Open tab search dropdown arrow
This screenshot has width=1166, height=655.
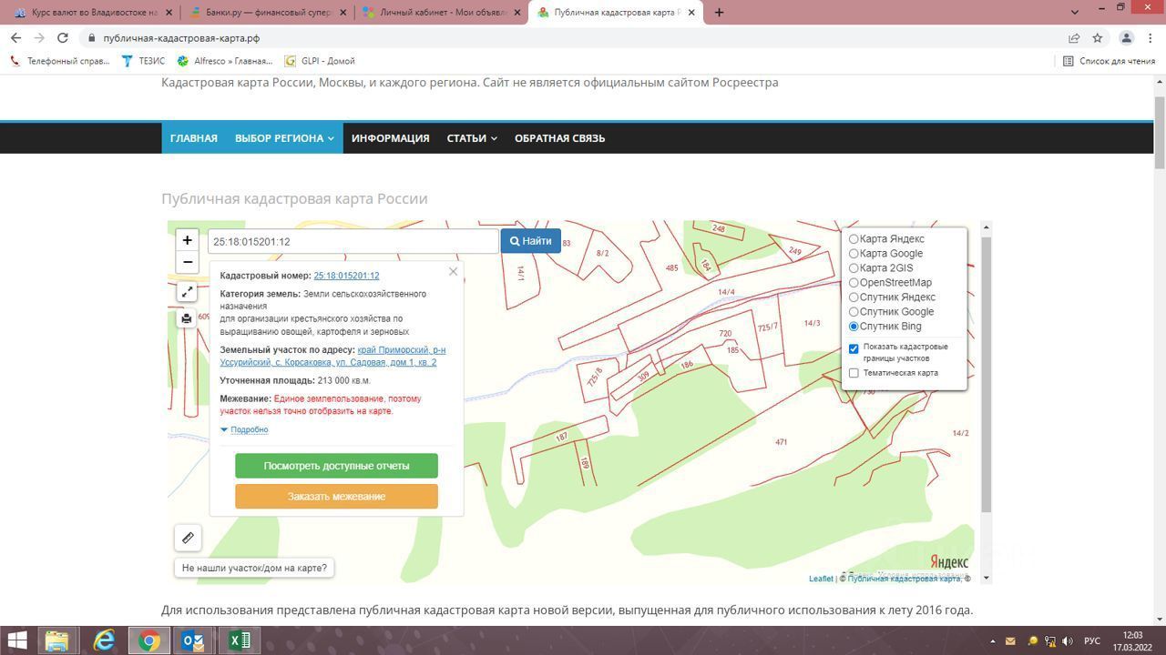1075,12
